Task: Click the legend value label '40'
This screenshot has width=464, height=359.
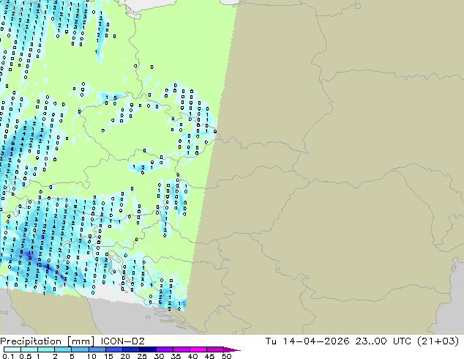Action: 192,356
